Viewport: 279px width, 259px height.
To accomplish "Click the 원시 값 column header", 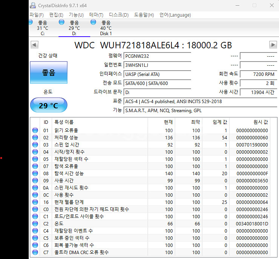I will point(250,122).
